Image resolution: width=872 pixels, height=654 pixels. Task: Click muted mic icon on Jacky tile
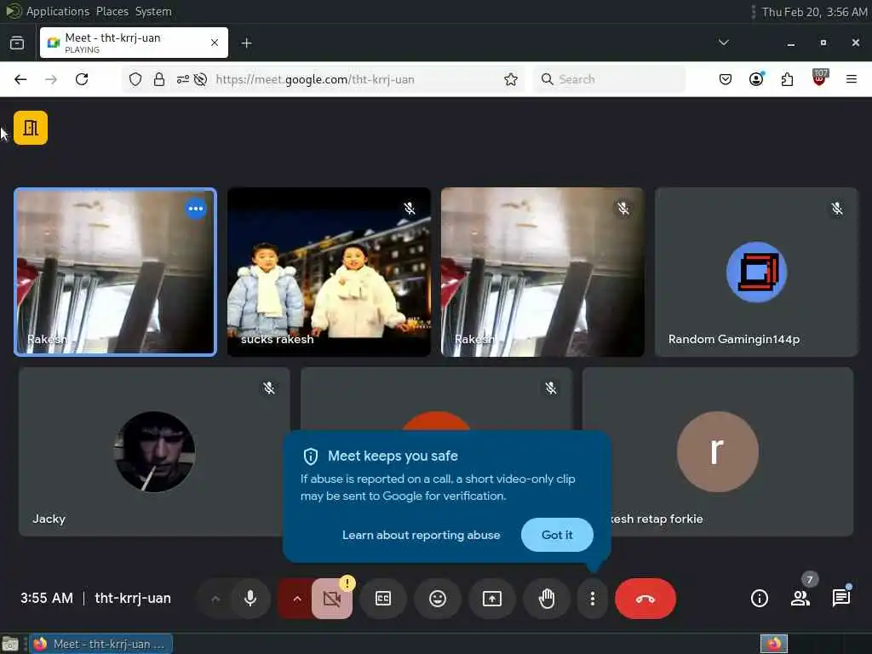click(x=269, y=388)
